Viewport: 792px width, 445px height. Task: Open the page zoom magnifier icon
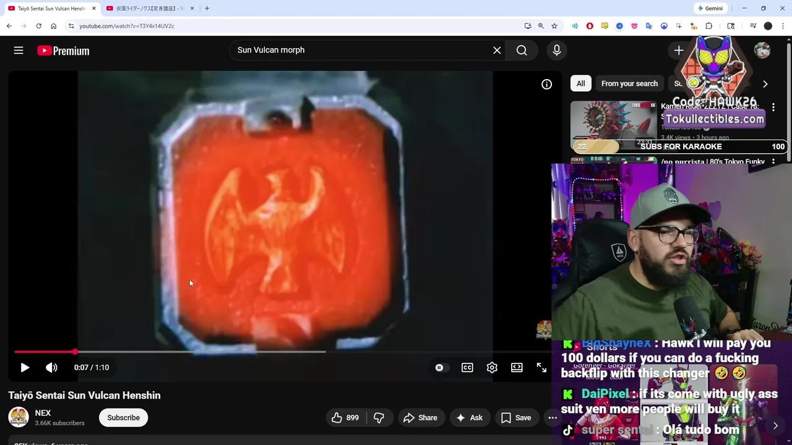[x=541, y=26]
